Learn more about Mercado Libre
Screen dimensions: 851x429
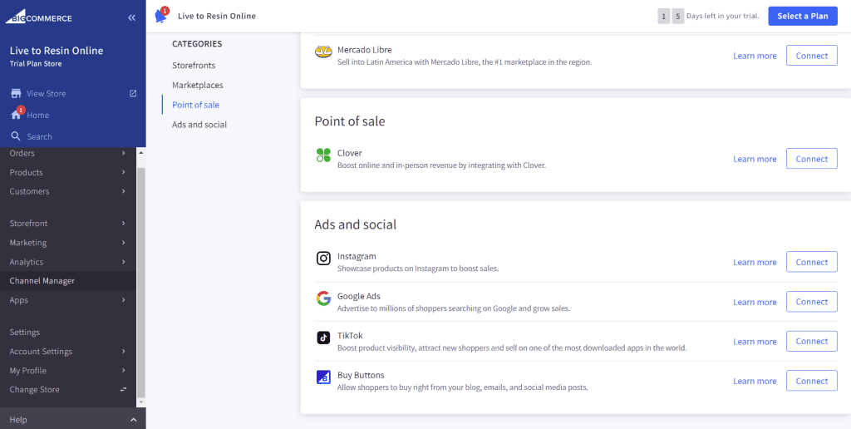click(x=755, y=56)
